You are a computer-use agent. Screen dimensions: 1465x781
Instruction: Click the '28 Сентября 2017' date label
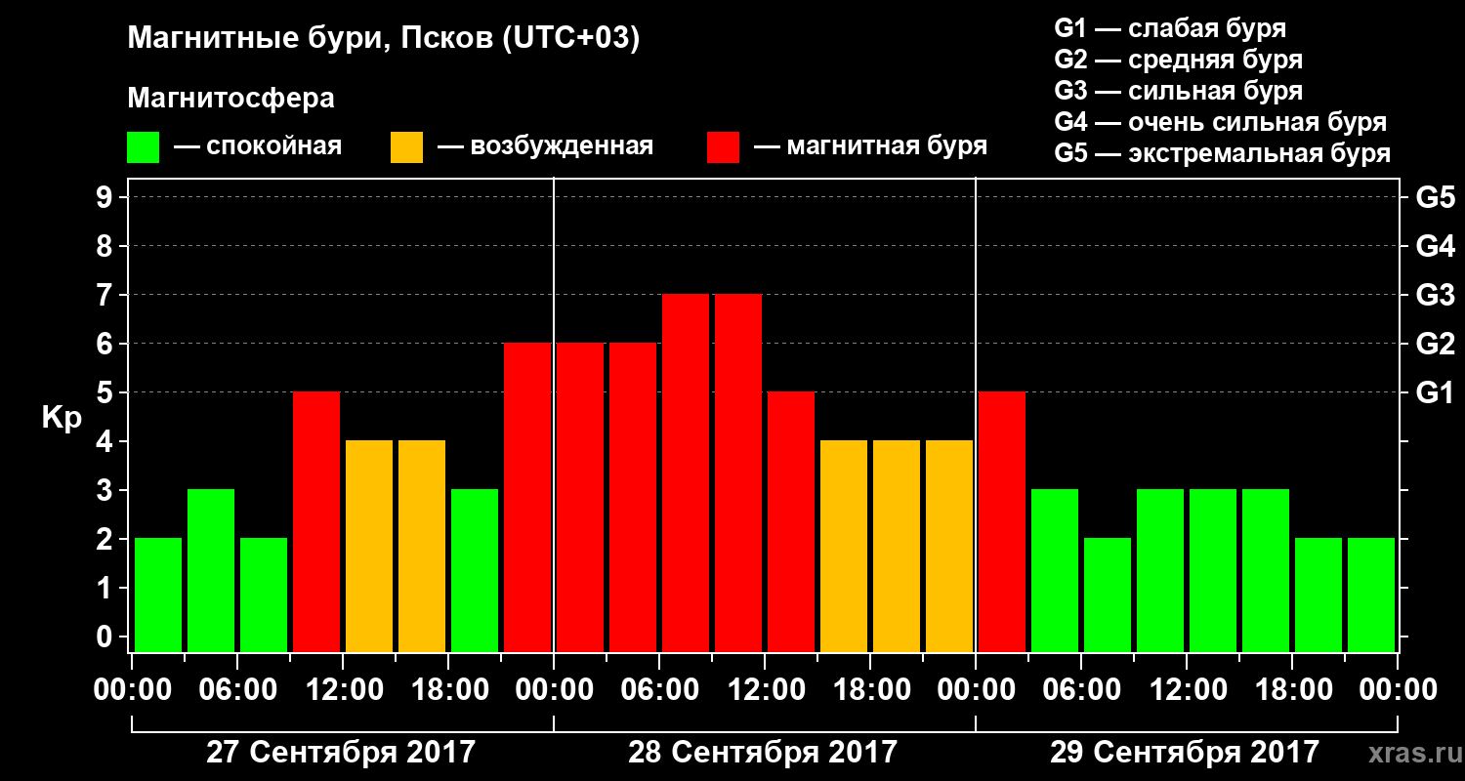763,753
